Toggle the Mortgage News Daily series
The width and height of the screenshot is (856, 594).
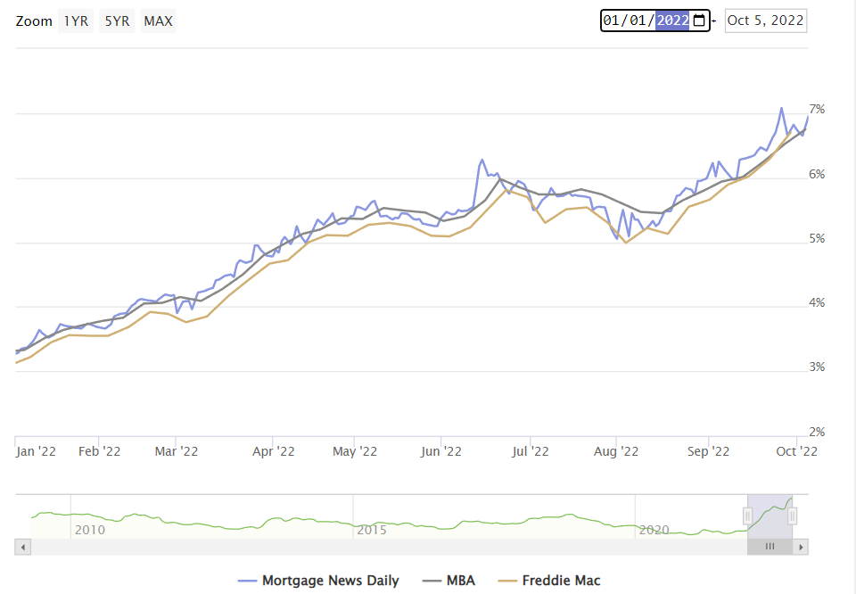tap(318, 581)
